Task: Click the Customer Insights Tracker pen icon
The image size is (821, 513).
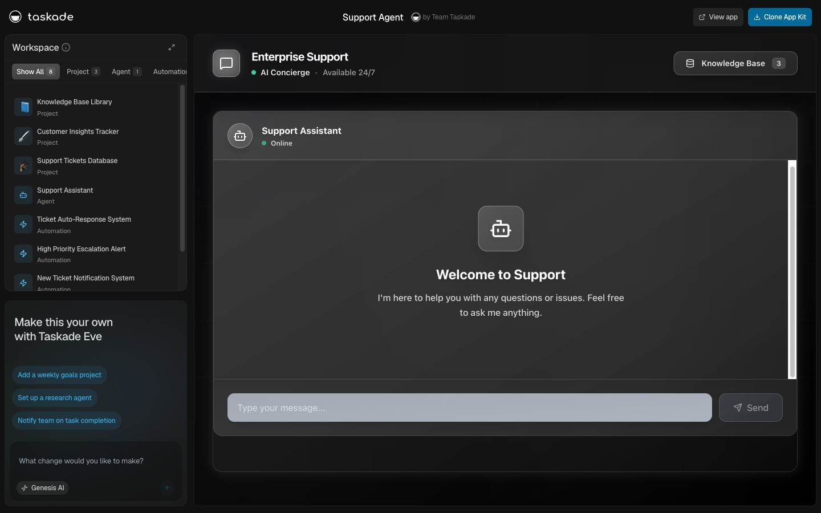Action: coord(23,136)
